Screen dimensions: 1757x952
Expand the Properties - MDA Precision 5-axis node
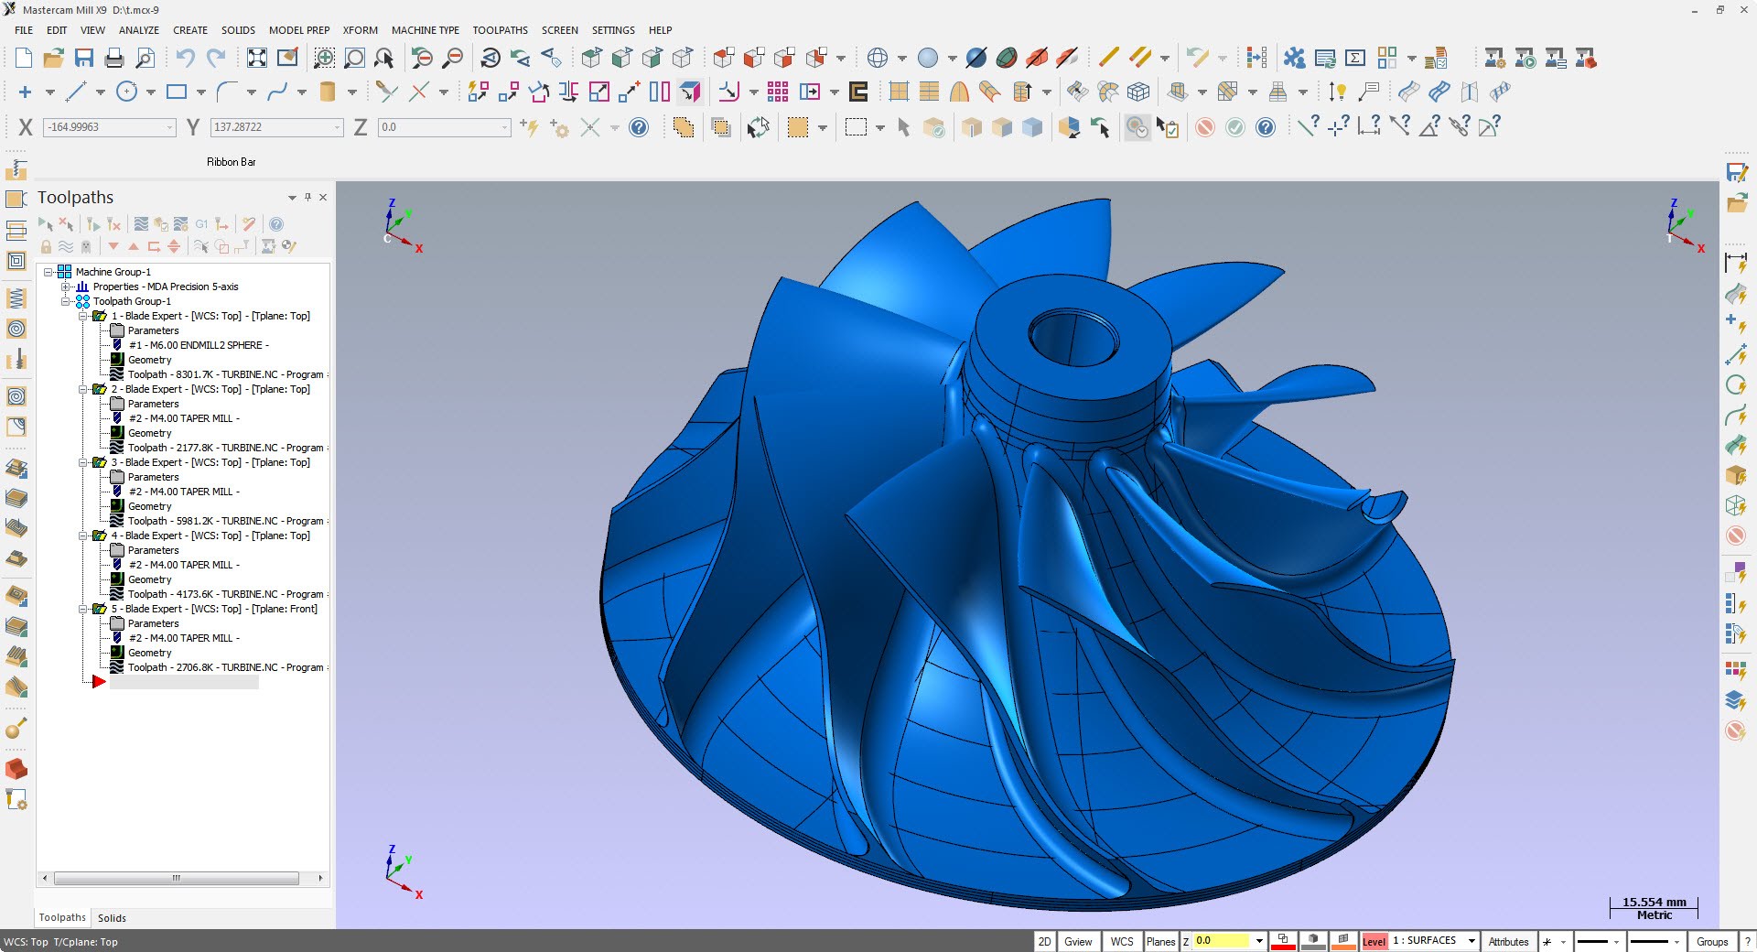(66, 287)
